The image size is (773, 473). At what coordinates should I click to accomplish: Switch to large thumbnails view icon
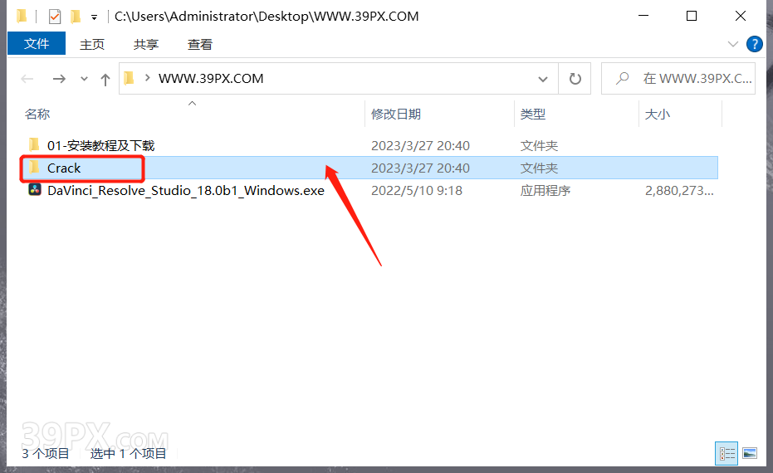tap(750, 453)
